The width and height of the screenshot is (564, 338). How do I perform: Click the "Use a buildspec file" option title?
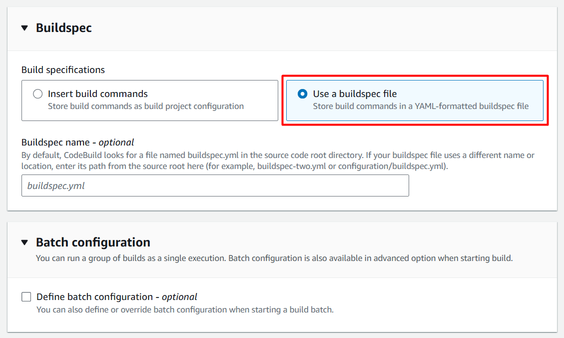pyautogui.click(x=355, y=94)
